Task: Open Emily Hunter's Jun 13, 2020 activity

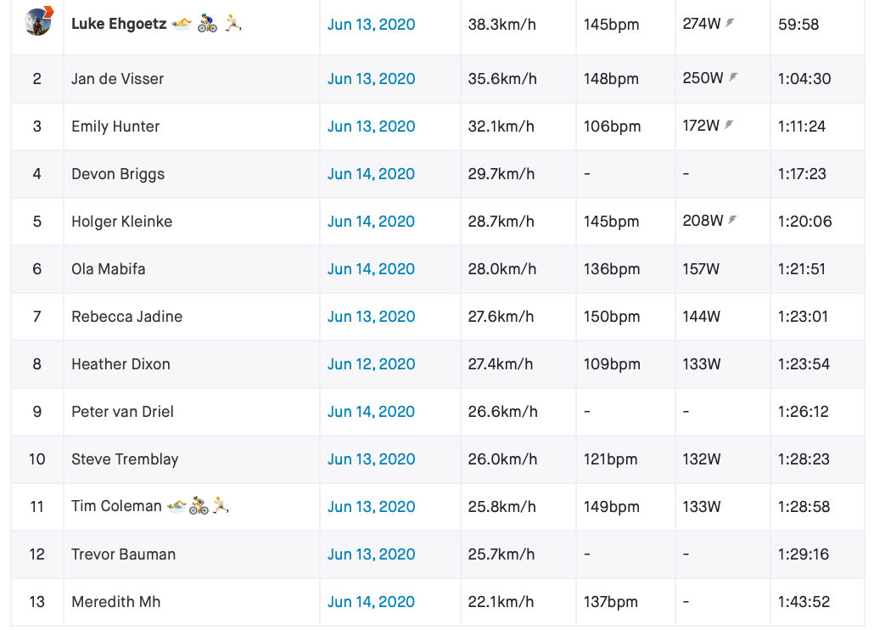Action: pyautogui.click(x=371, y=127)
